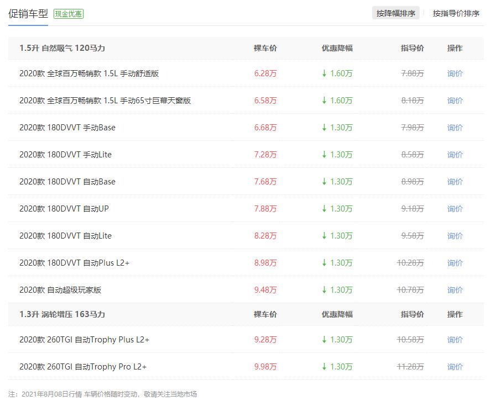Select model 1.5L 手动65寸巨幕天窗版
Image resolution: width=491 pixels, height=401 pixels.
pos(147,101)
